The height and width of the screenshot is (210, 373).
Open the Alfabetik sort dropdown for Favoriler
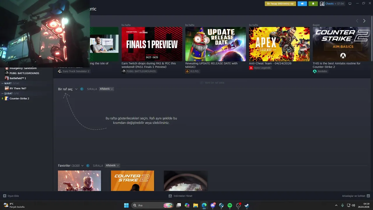point(112,166)
